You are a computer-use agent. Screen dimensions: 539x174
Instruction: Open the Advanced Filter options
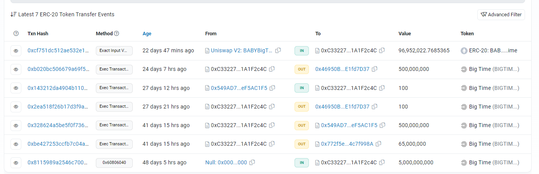tap(501, 15)
